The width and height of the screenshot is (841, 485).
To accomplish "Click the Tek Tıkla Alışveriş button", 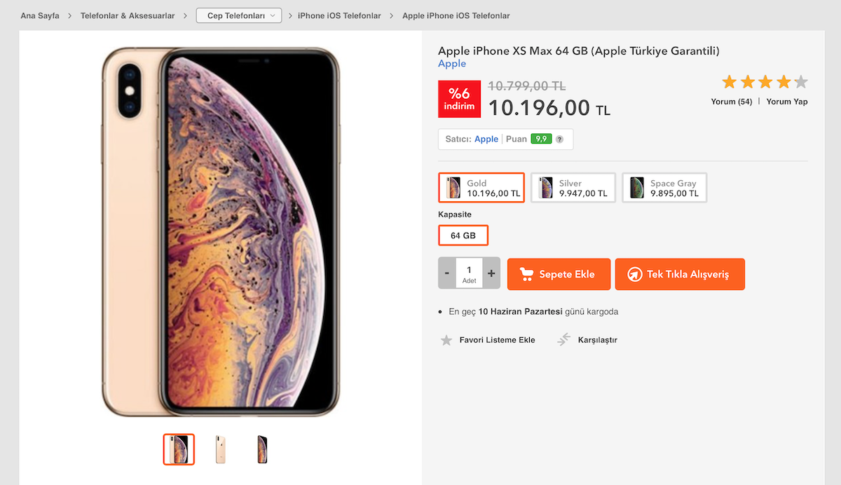I will [x=680, y=274].
